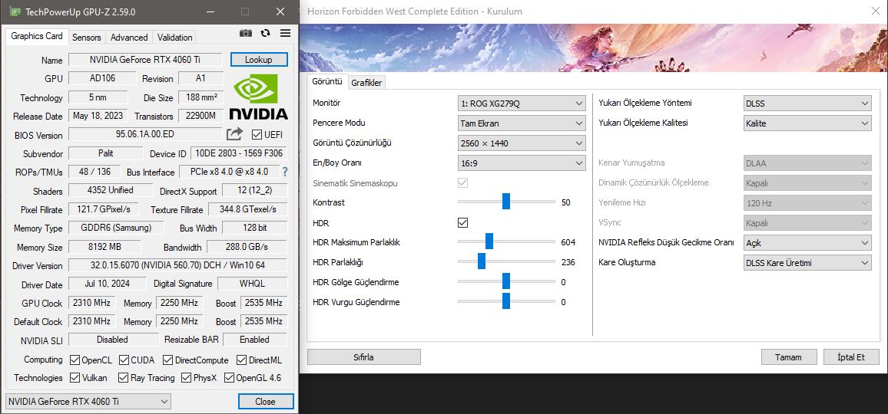The height and width of the screenshot is (414, 888).
Task: Disable the HDR checkbox
Action: (462, 223)
